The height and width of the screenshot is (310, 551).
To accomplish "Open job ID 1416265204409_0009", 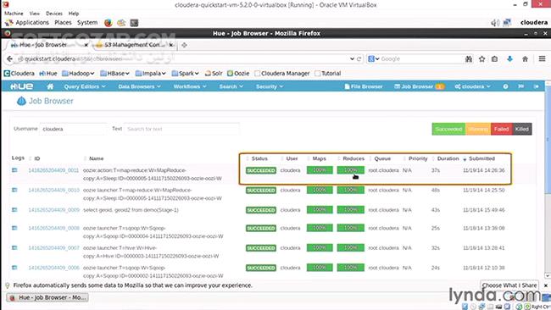I will click(53, 210).
